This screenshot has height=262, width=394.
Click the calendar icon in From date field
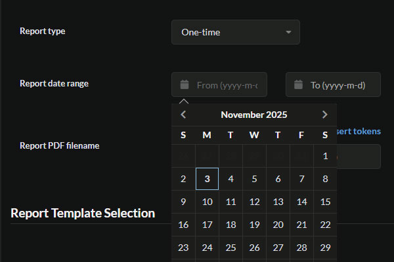(x=185, y=84)
